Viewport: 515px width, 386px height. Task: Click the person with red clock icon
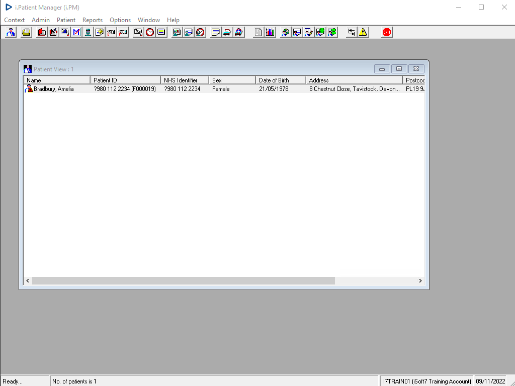pos(200,32)
